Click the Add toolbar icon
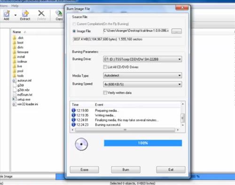Screen dimensions: 235x185 [x=7, y=15]
